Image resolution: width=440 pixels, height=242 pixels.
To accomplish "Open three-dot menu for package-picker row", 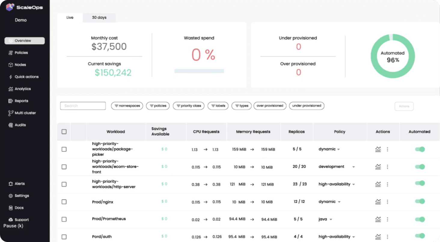I will point(387,149).
